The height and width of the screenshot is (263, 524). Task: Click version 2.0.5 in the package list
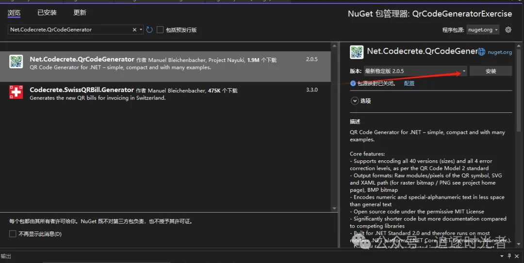click(x=312, y=60)
